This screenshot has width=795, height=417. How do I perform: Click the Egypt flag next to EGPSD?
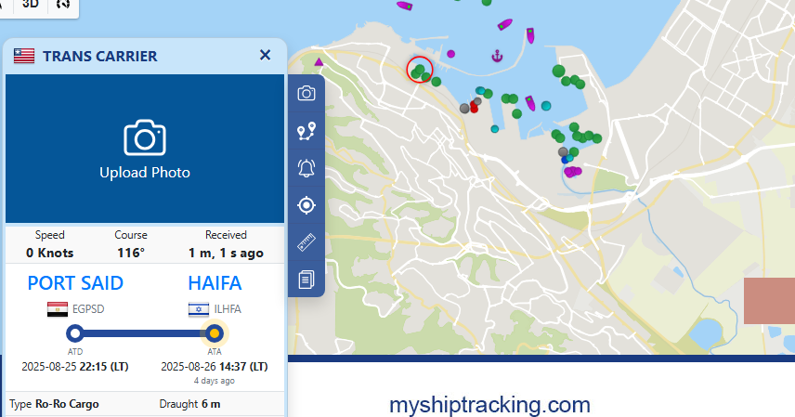point(58,309)
